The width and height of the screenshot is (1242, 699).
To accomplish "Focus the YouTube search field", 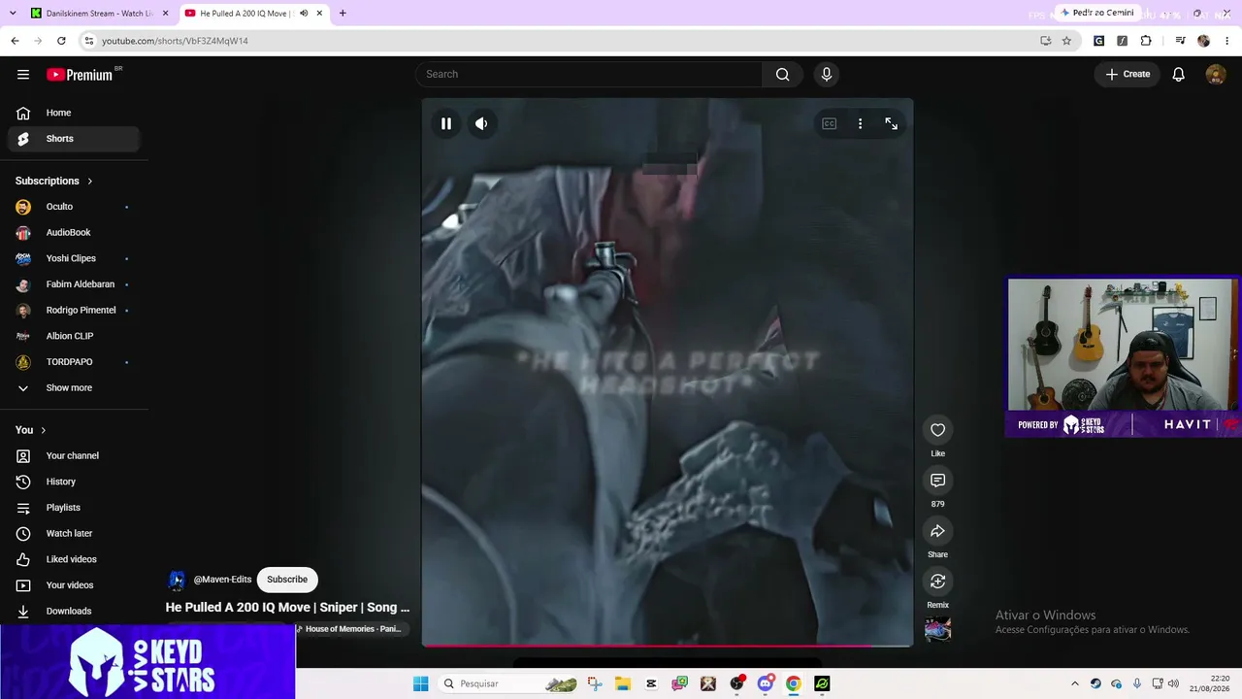I will click(x=589, y=75).
